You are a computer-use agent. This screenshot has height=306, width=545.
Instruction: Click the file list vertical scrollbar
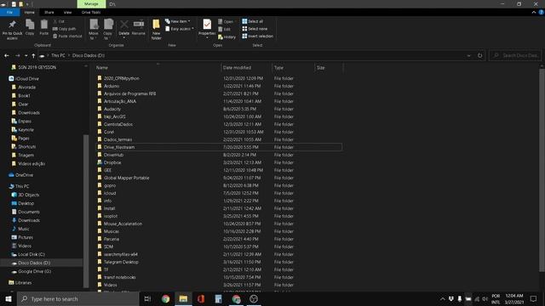click(542, 170)
